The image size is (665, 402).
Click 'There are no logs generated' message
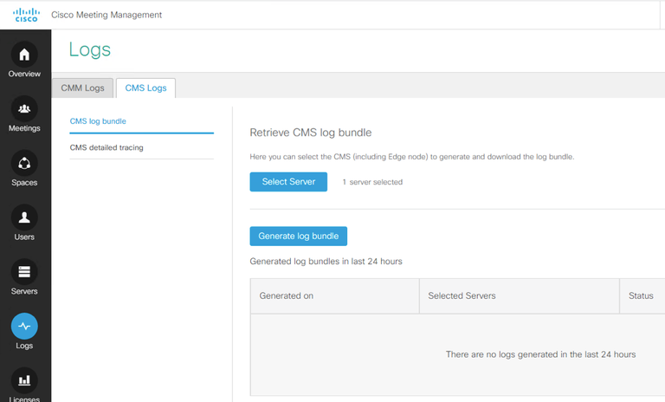coord(540,354)
